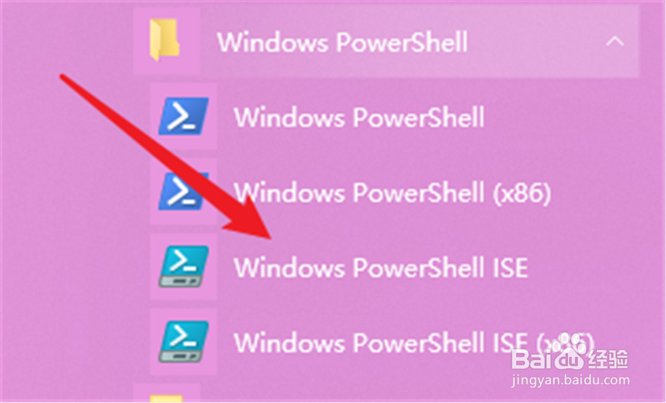Click the Windows PowerShell (x86) blue icon
The height and width of the screenshot is (403, 666).
coord(184,191)
